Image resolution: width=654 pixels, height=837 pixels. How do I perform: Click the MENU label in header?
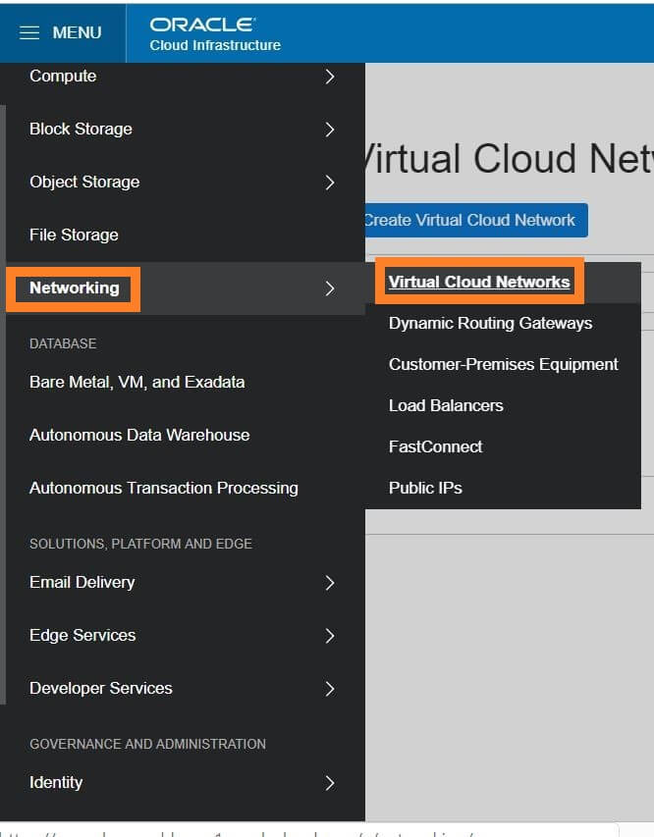[77, 33]
